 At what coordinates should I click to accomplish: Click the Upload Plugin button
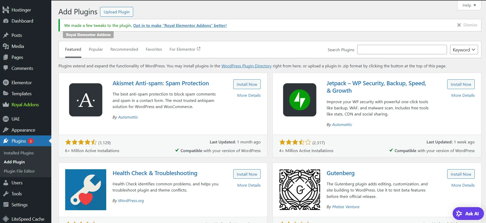(x=116, y=12)
